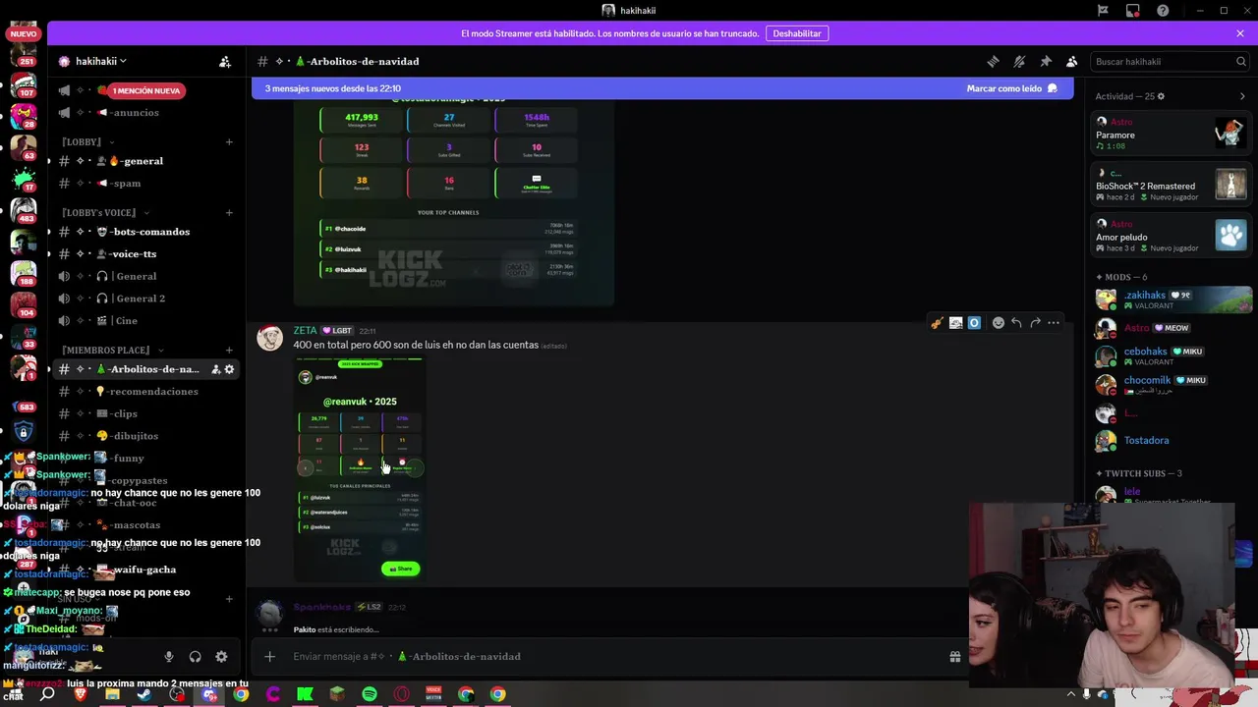
Task: Open add reaction smiley on ZETA's message
Action: coord(999,323)
